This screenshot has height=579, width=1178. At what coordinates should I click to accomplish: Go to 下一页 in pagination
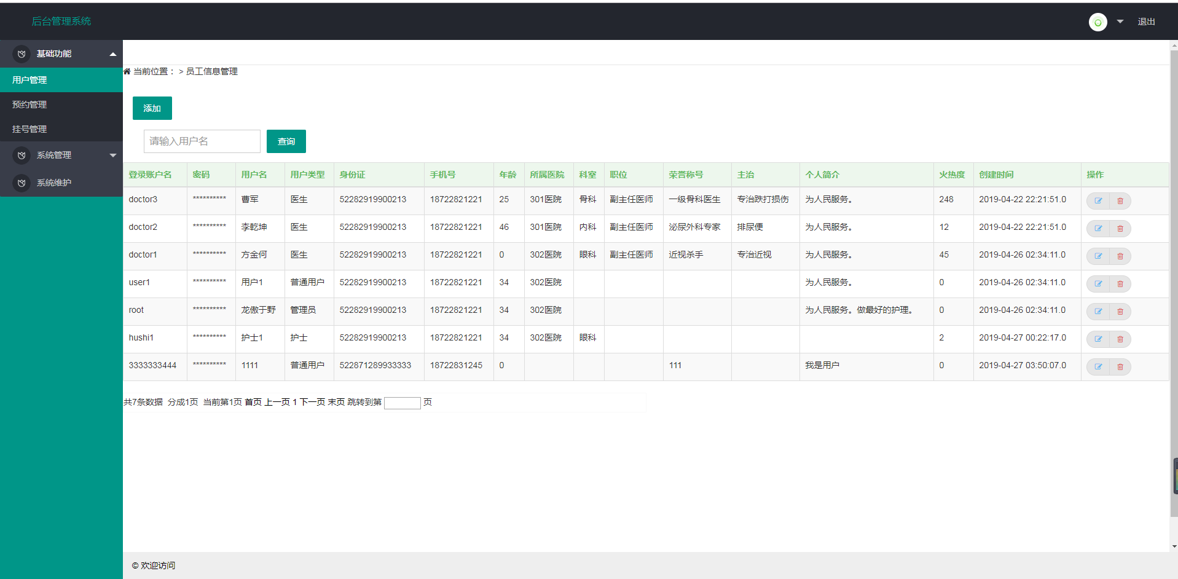(x=312, y=402)
